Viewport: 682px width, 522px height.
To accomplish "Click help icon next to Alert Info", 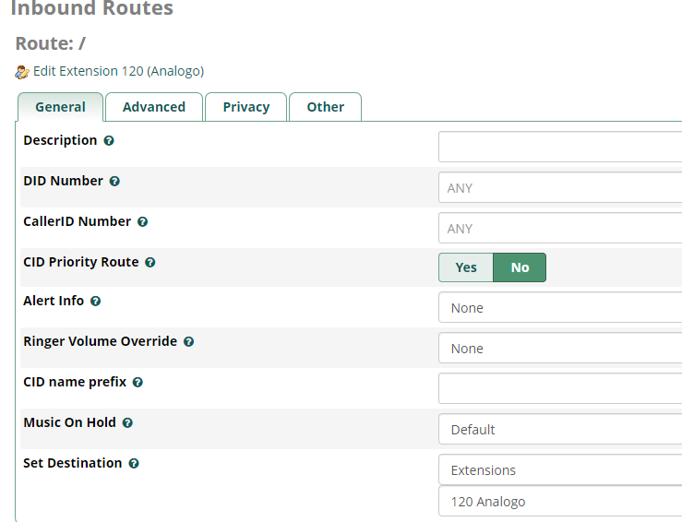I will tap(96, 302).
